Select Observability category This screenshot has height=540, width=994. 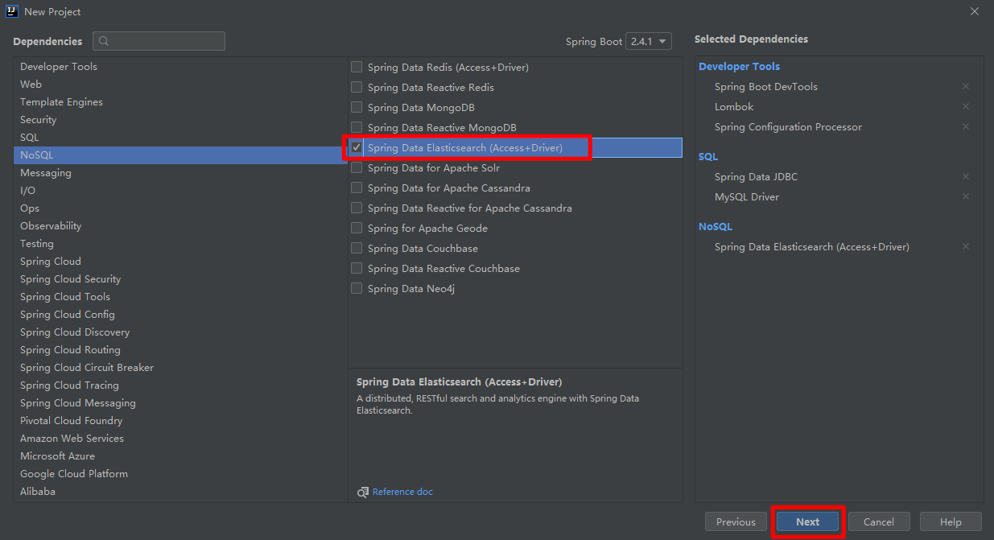(x=180, y=225)
